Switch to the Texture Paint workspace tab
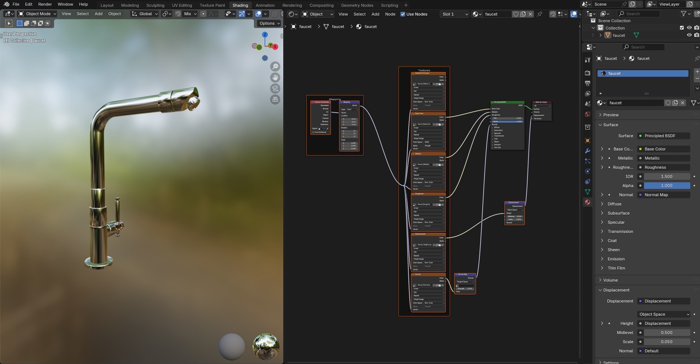 (212, 5)
